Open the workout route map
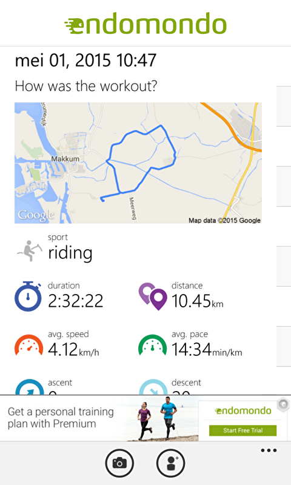 [x=138, y=163]
